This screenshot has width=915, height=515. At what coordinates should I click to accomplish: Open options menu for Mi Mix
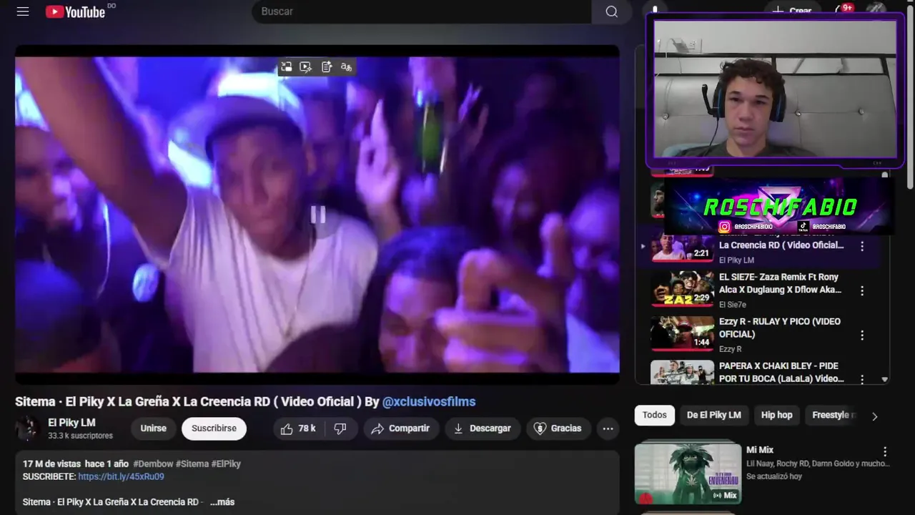[x=885, y=451]
